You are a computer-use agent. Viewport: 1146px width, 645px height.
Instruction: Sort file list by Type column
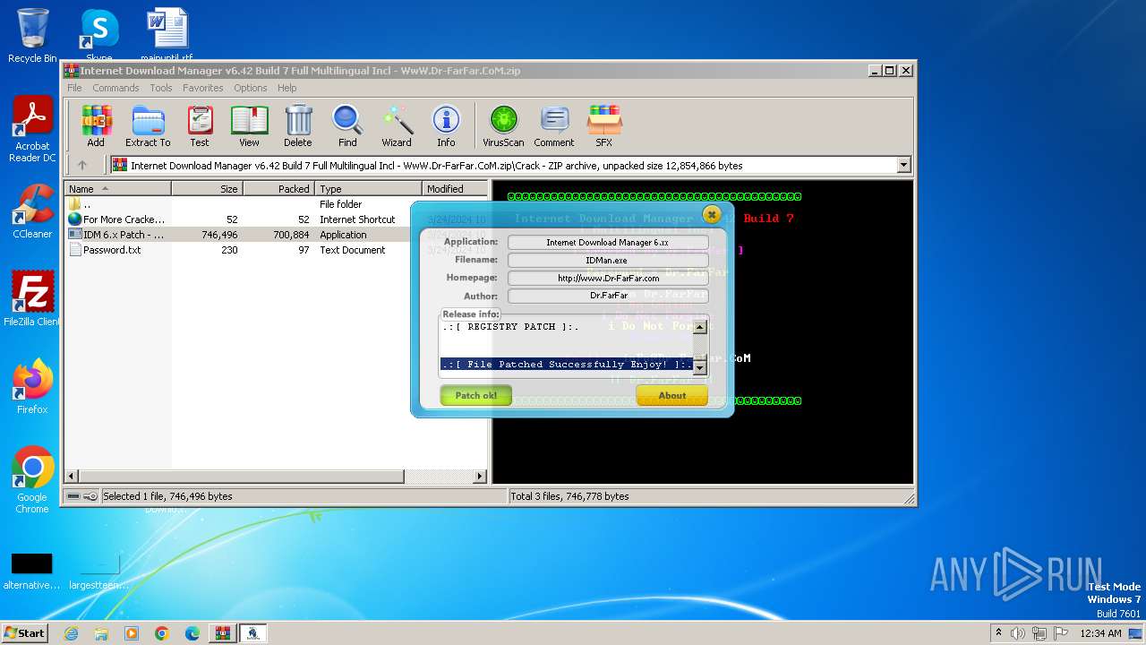(x=368, y=189)
